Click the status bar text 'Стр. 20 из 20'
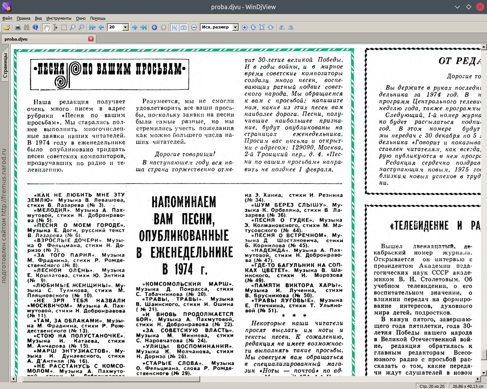The width and height of the screenshot is (487, 389). [x=432, y=386]
